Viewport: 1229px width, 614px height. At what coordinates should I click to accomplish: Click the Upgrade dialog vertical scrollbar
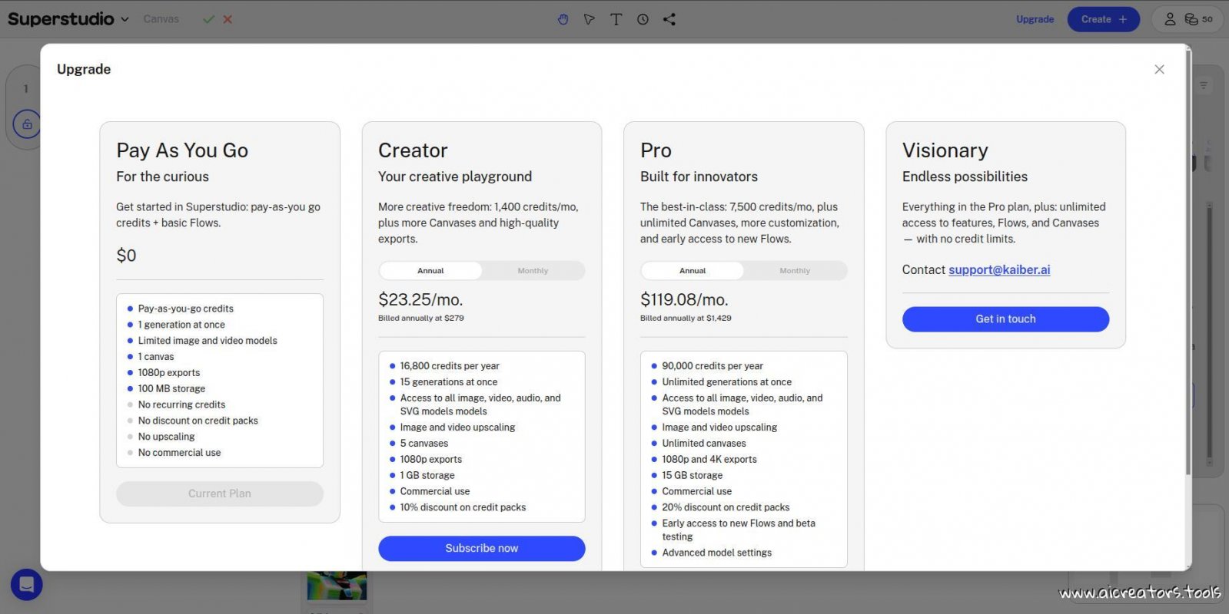1188,261
